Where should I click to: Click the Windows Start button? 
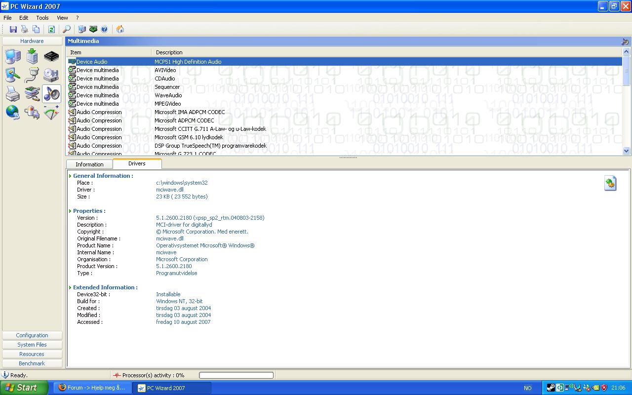pos(24,388)
